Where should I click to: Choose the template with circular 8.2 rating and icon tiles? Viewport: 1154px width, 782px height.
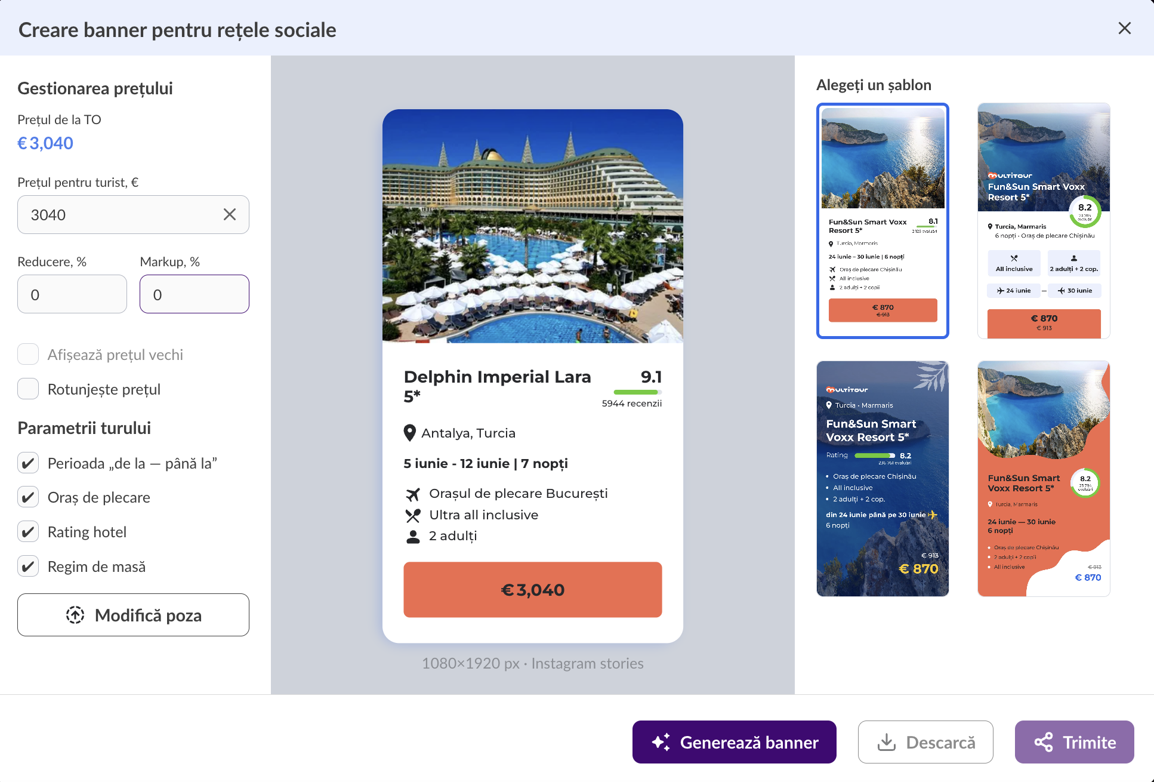[1044, 221]
